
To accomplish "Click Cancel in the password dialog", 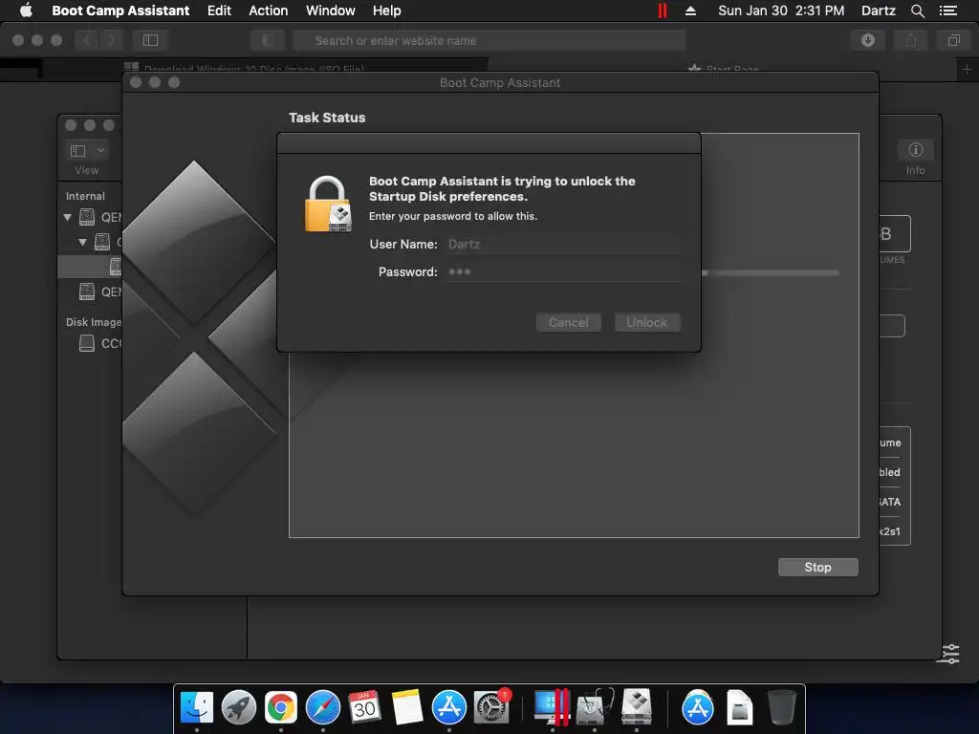I will [x=568, y=323].
